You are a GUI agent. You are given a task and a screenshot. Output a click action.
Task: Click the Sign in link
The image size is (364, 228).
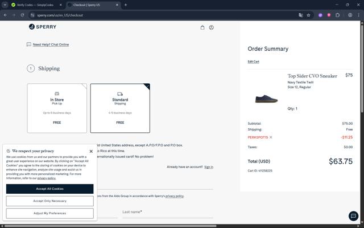click(209, 167)
